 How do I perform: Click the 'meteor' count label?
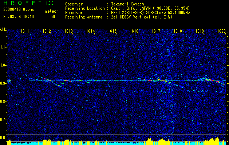(x=52, y=11)
